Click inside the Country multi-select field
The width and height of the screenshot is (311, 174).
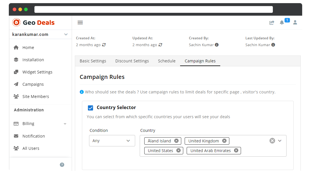(x=213, y=146)
